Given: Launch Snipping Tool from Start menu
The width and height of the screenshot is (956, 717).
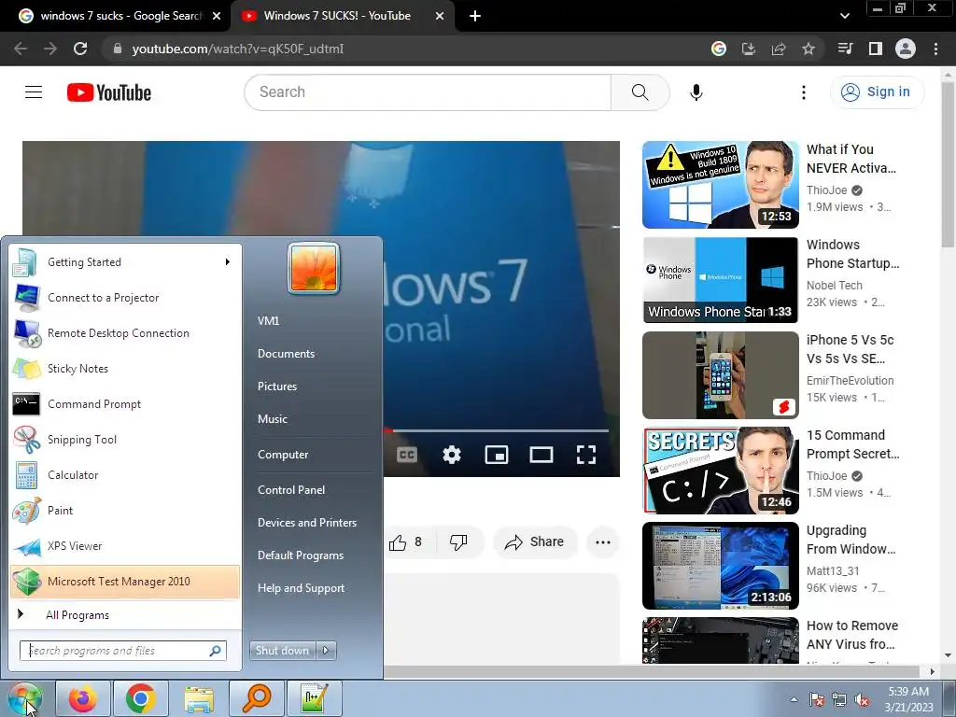Looking at the screenshot, I should (125, 440).
